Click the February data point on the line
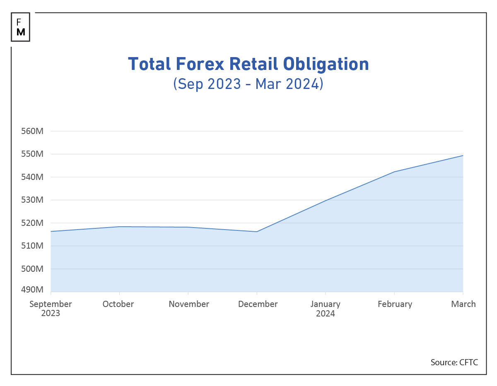 pos(395,171)
